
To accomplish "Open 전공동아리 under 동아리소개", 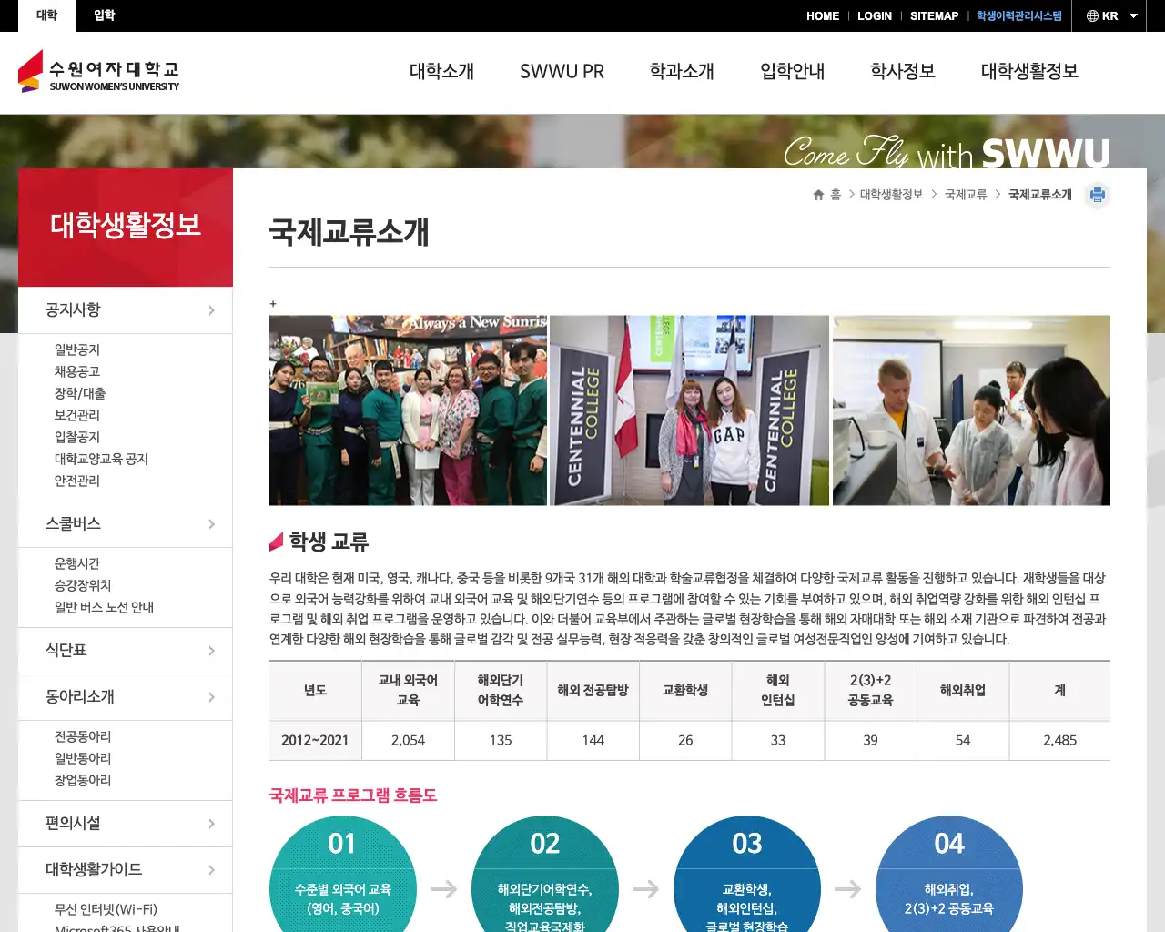I will coord(83,736).
